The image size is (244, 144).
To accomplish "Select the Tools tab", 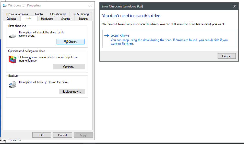I will tap(28, 18).
